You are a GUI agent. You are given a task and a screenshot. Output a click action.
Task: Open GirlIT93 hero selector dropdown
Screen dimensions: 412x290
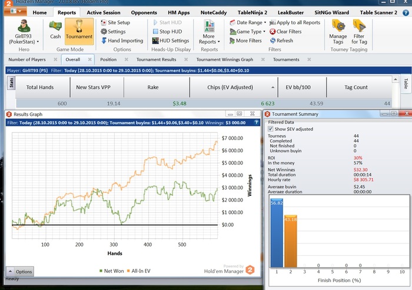point(24,32)
